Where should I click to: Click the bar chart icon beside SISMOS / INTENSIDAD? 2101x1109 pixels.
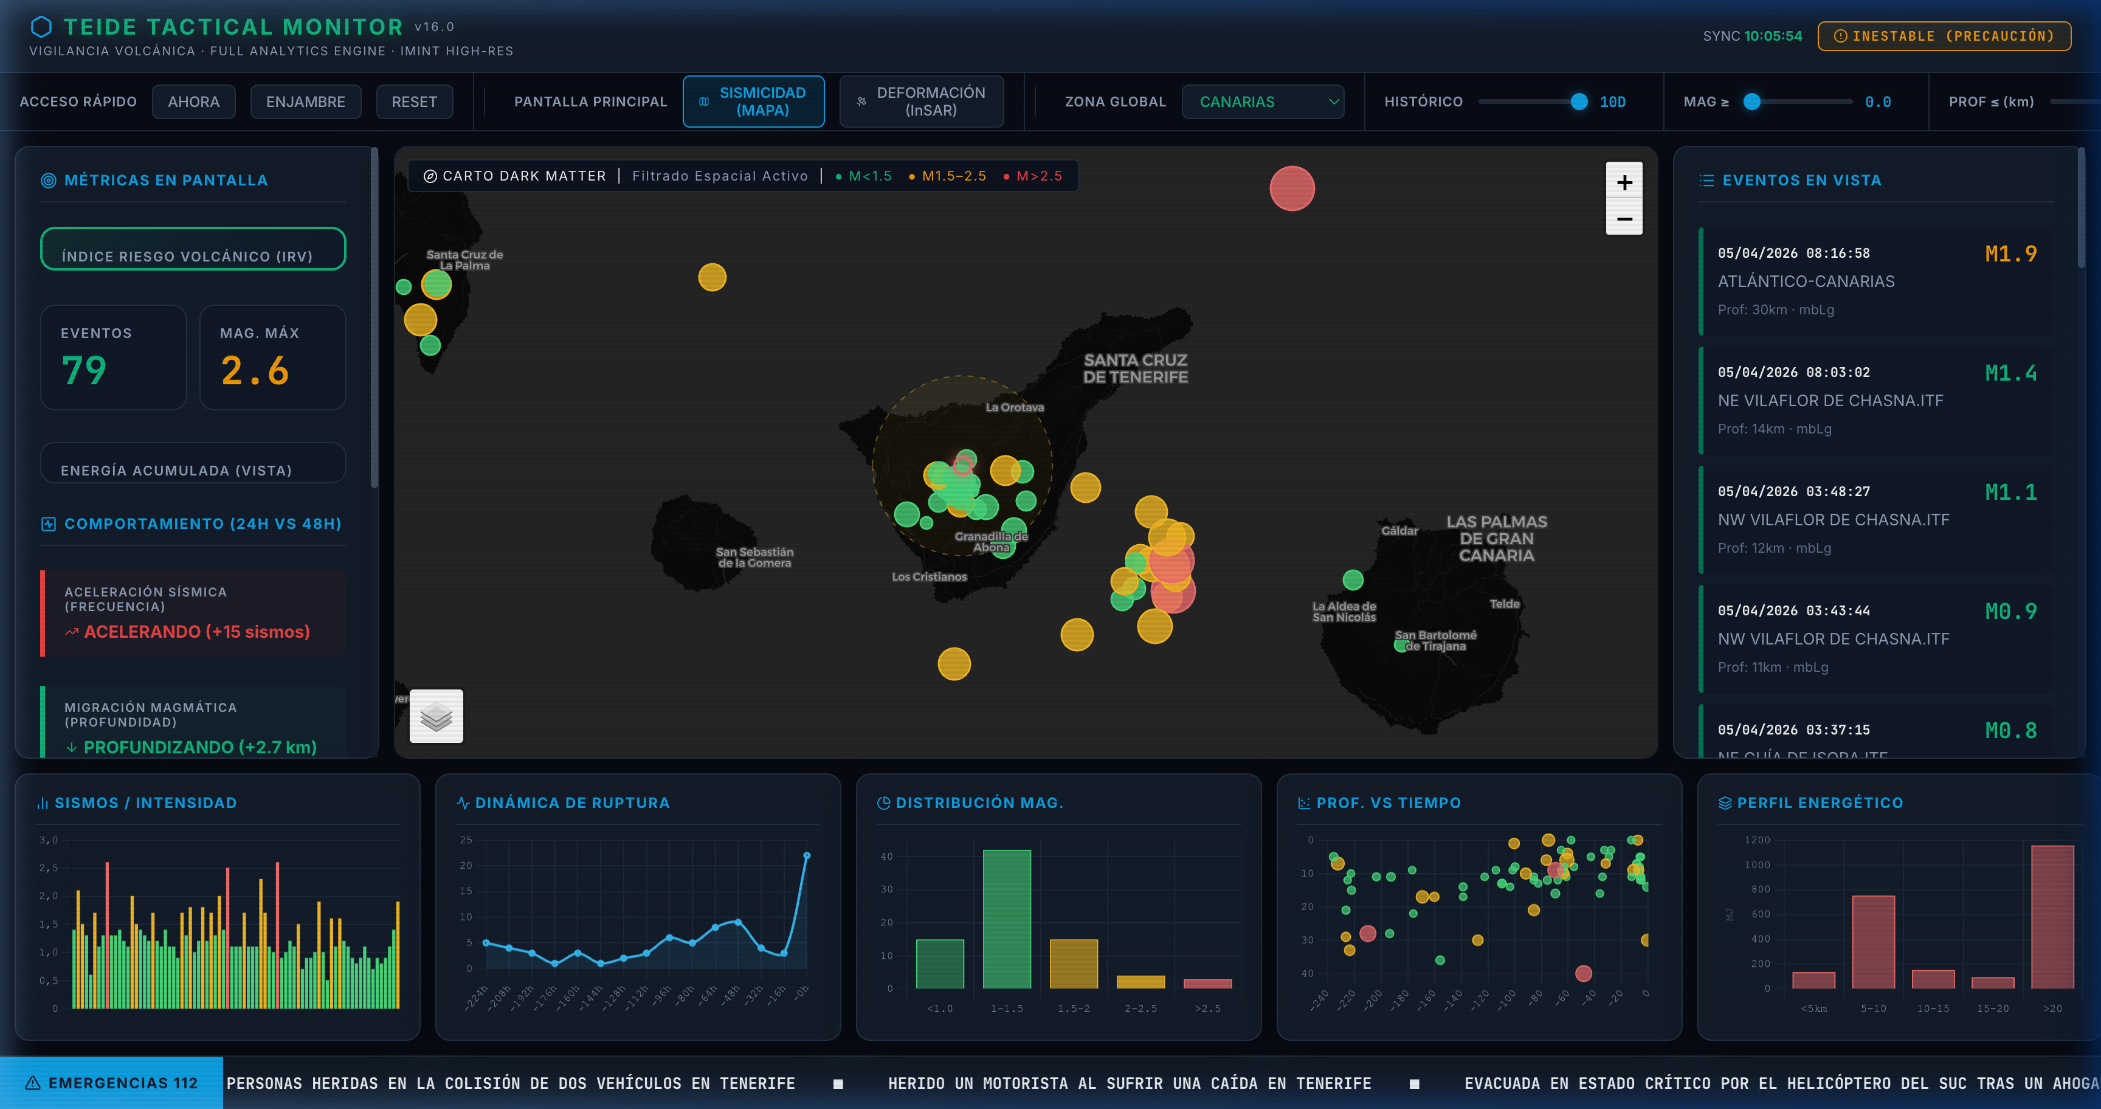43,803
